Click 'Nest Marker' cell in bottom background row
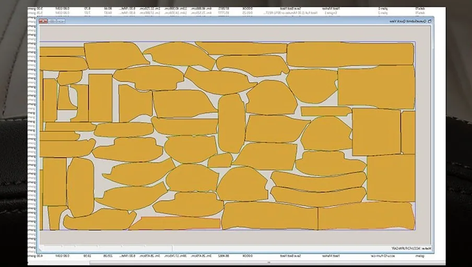Image resolution: width=472 pixels, height=267 pixels. pyautogui.click(x=331, y=256)
